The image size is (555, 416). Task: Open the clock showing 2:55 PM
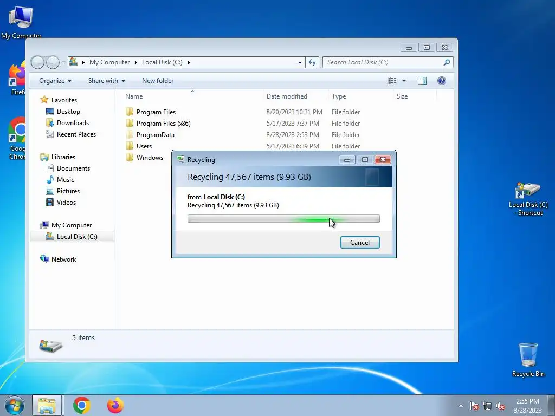(527, 405)
